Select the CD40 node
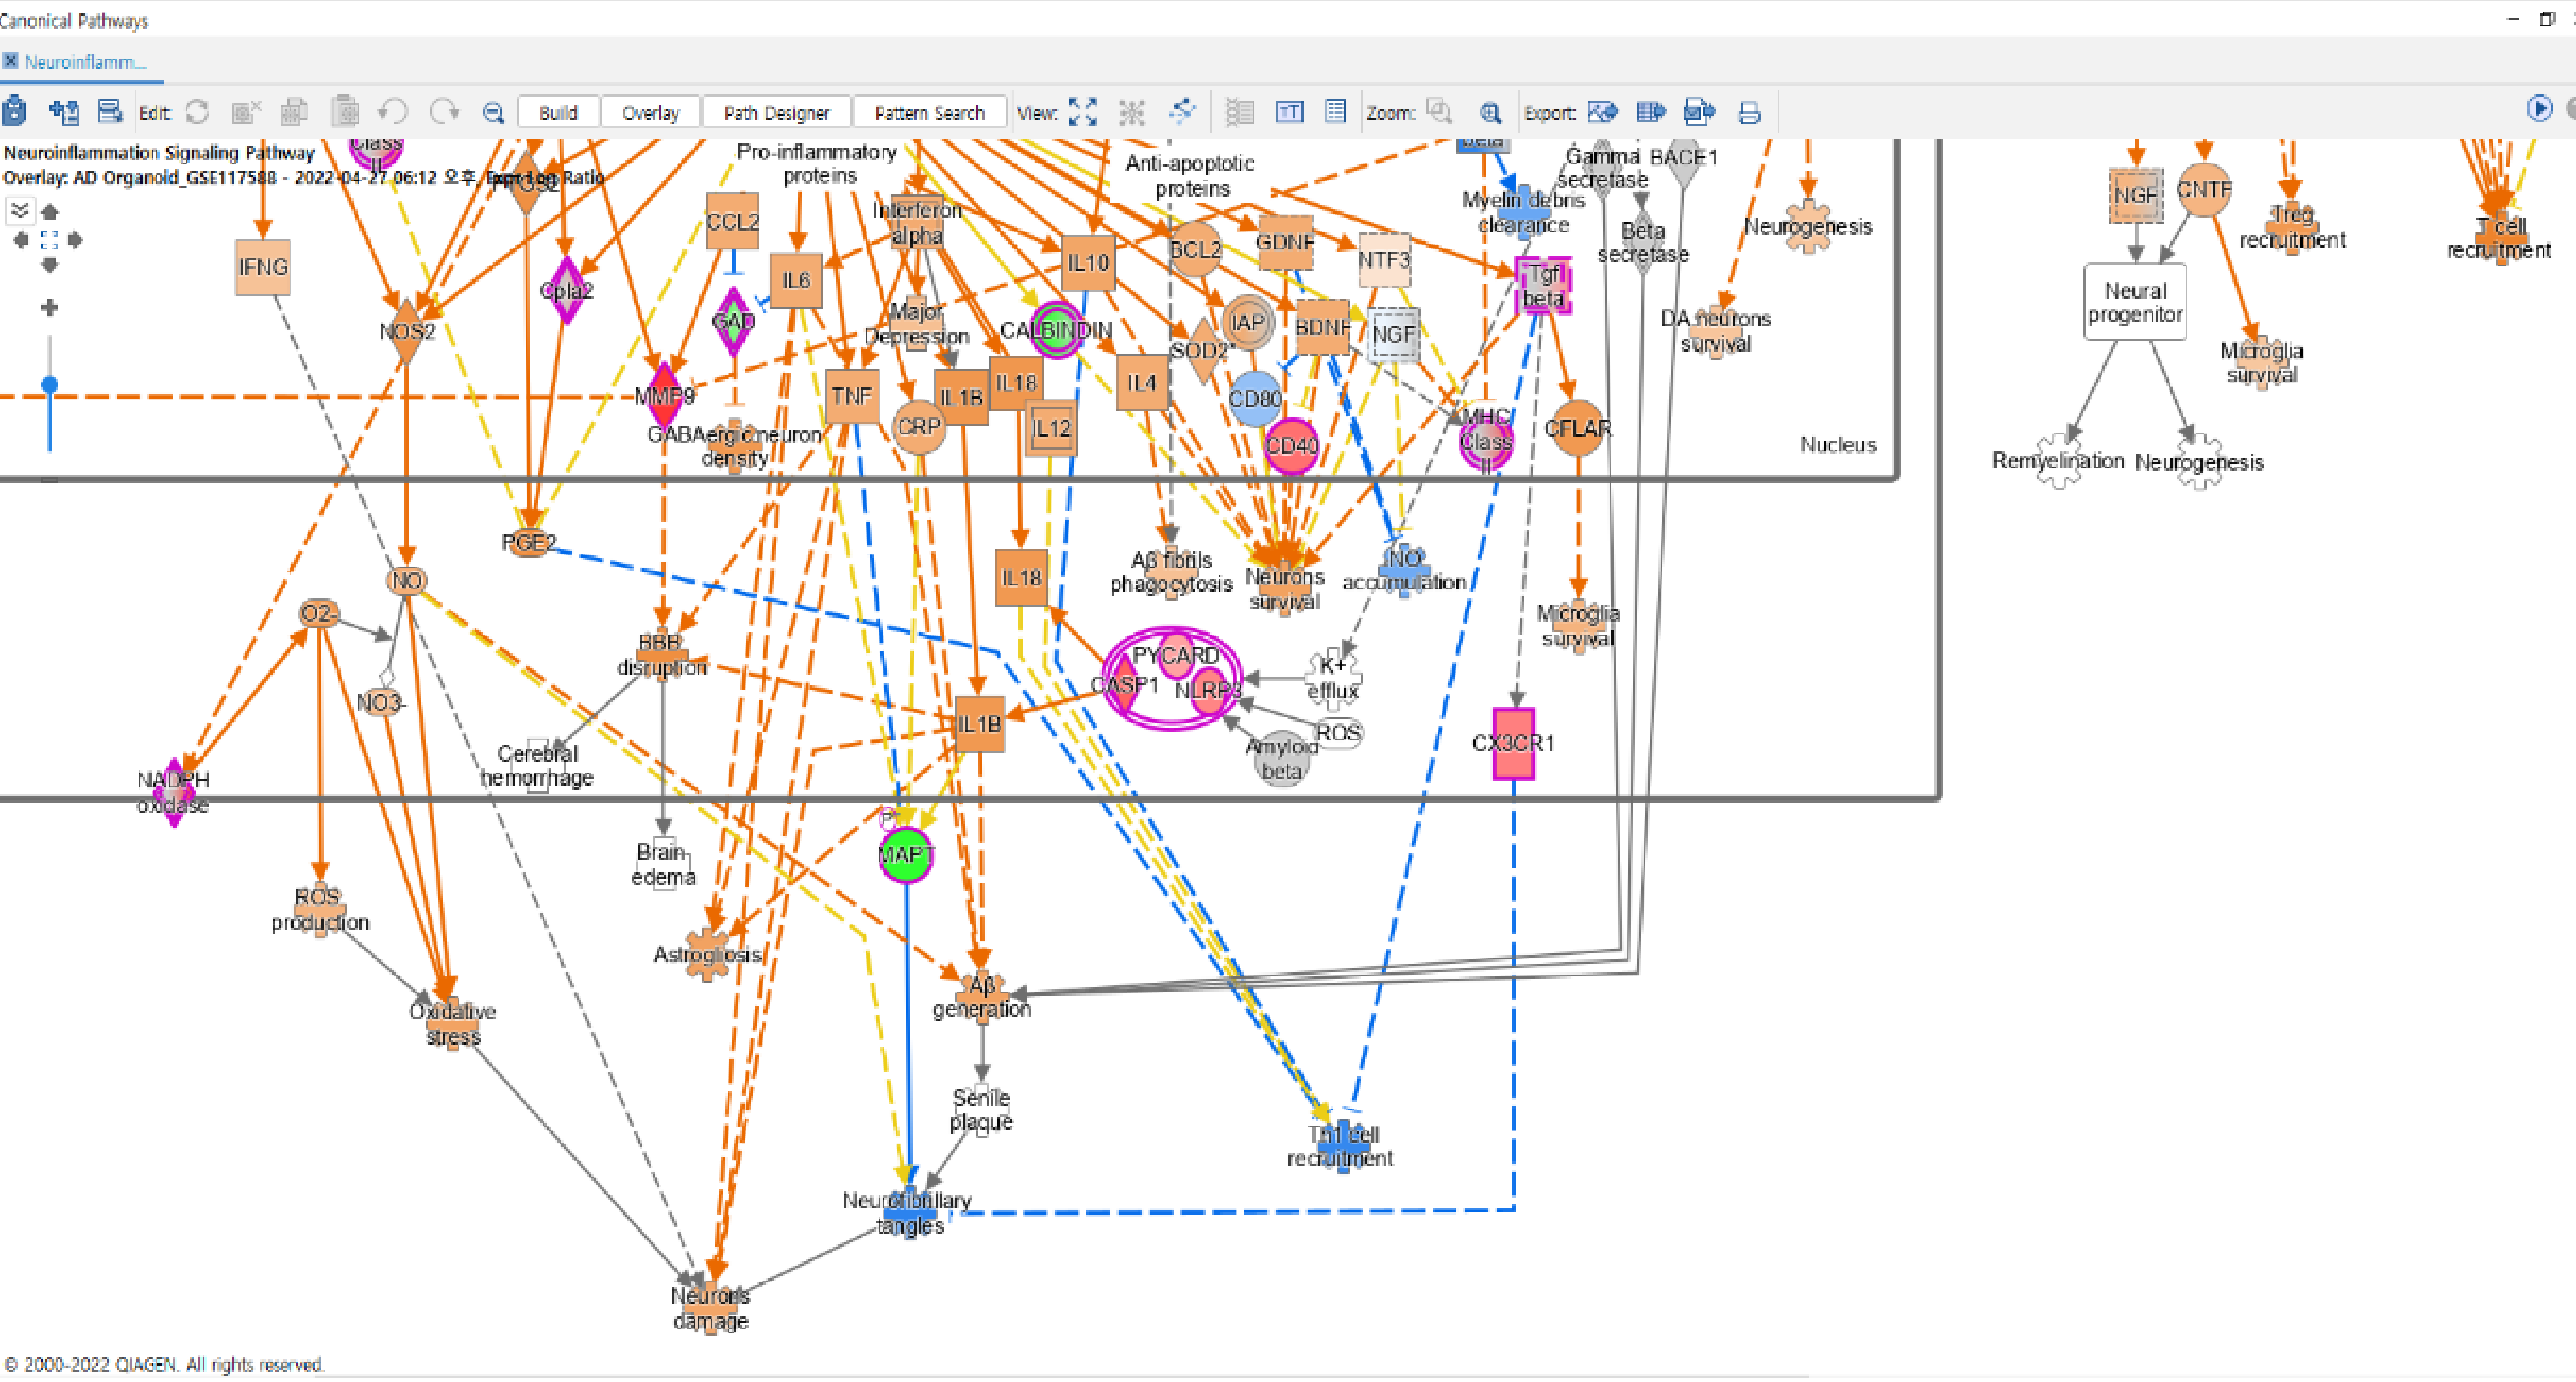 pyautogui.click(x=1291, y=446)
